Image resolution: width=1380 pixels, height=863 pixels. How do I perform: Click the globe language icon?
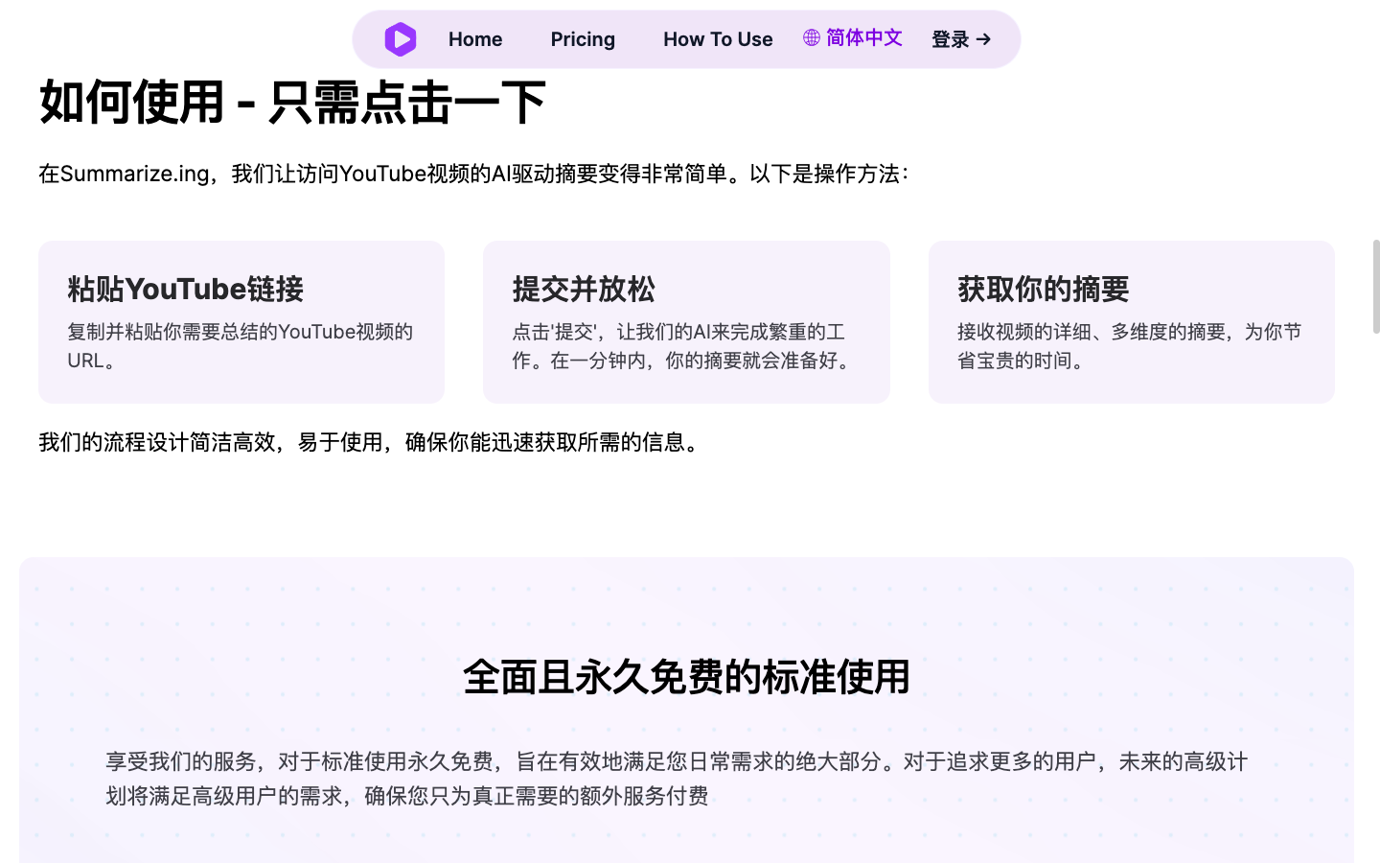tap(812, 37)
